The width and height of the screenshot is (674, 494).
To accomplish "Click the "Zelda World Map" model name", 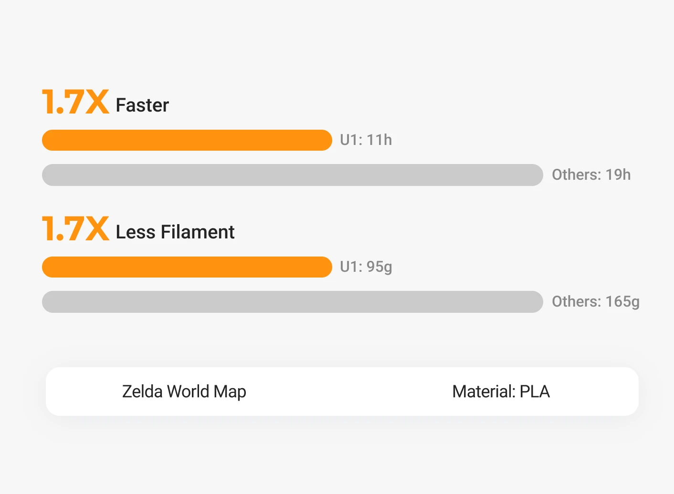I will pos(184,391).
